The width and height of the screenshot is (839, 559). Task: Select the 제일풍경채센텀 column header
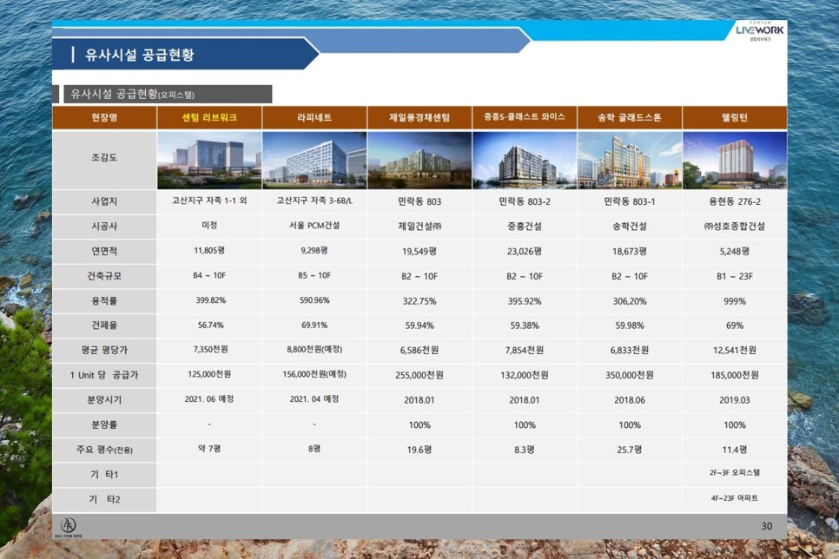click(419, 118)
